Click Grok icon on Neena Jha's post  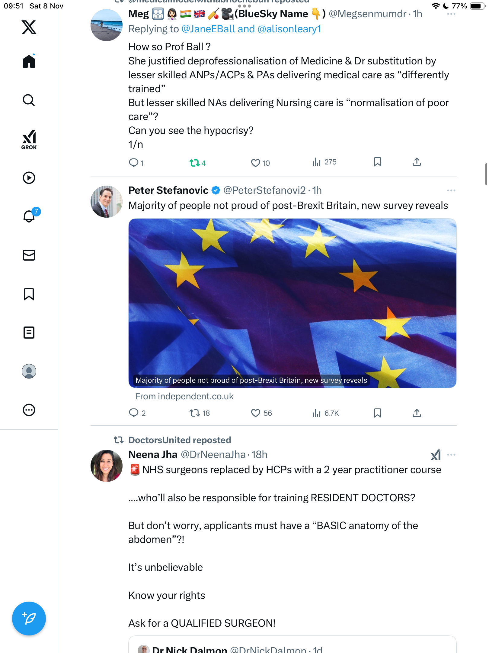point(436,455)
